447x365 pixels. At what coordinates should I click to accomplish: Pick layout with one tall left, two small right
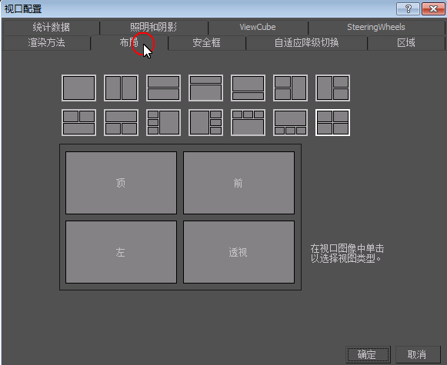tap(332, 88)
